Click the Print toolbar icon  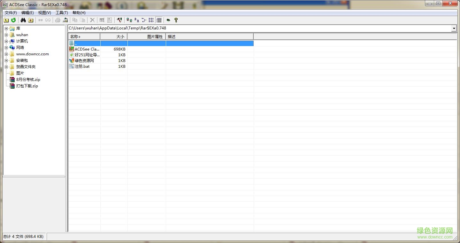57,20
